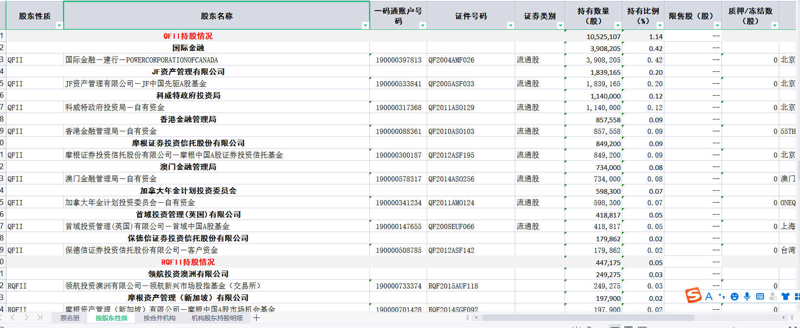Select cell 保德信证券投资信托股份有限公司－客户资金
The height and width of the screenshot is (328, 800).
pos(216,250)
